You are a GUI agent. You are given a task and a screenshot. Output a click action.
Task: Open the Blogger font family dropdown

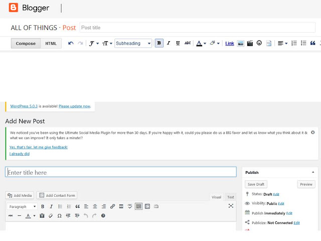pos(94,43)
